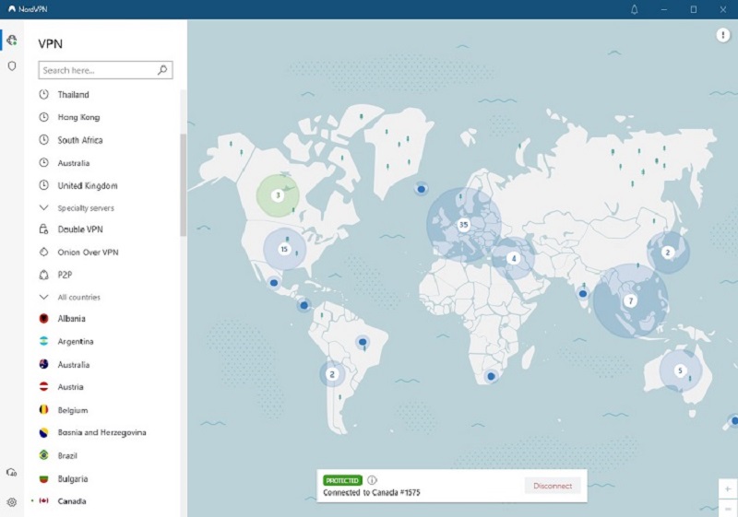
Task: Click the map exclamation info icon
Action: click(723, 35)
